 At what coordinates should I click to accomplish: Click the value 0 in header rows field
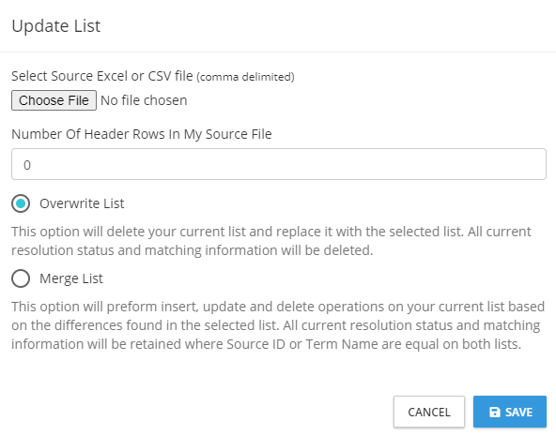click(27, 165)
